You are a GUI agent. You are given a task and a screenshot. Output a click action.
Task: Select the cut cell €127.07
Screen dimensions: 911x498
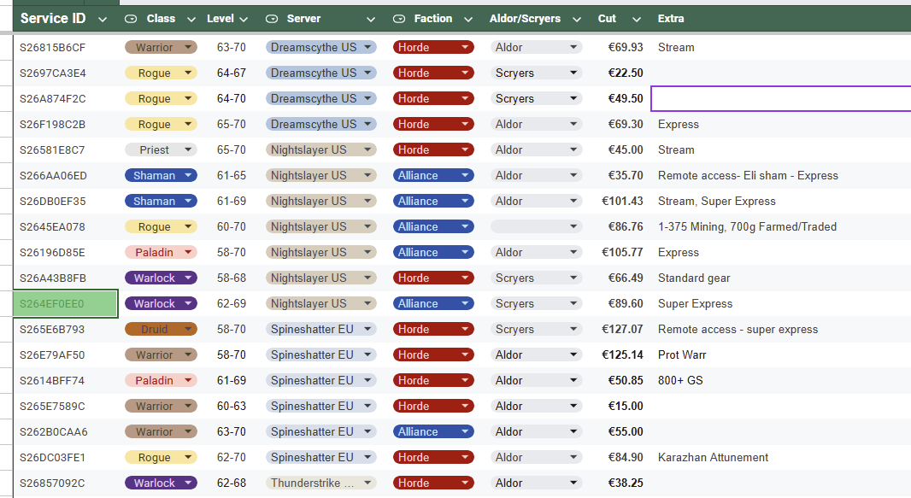[x=620, y=329]
